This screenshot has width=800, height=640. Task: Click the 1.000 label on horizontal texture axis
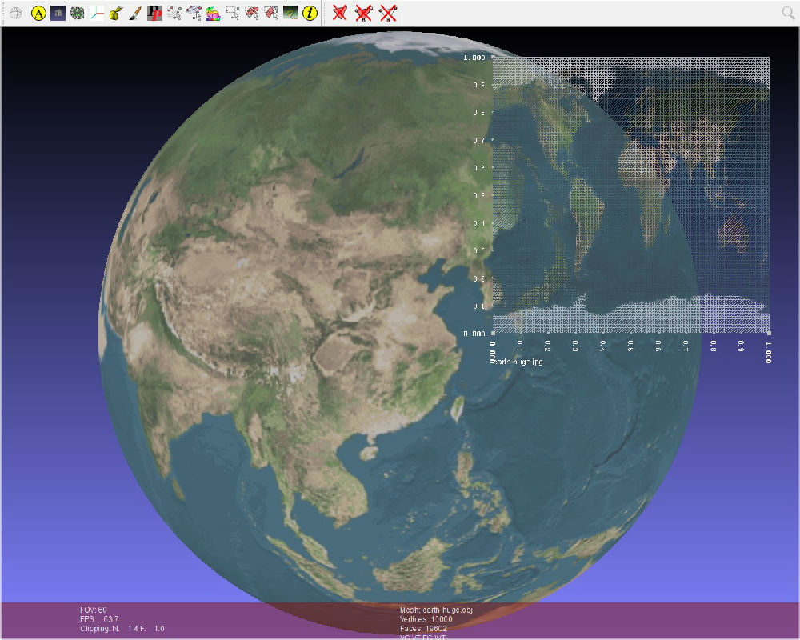coord(768,353)
